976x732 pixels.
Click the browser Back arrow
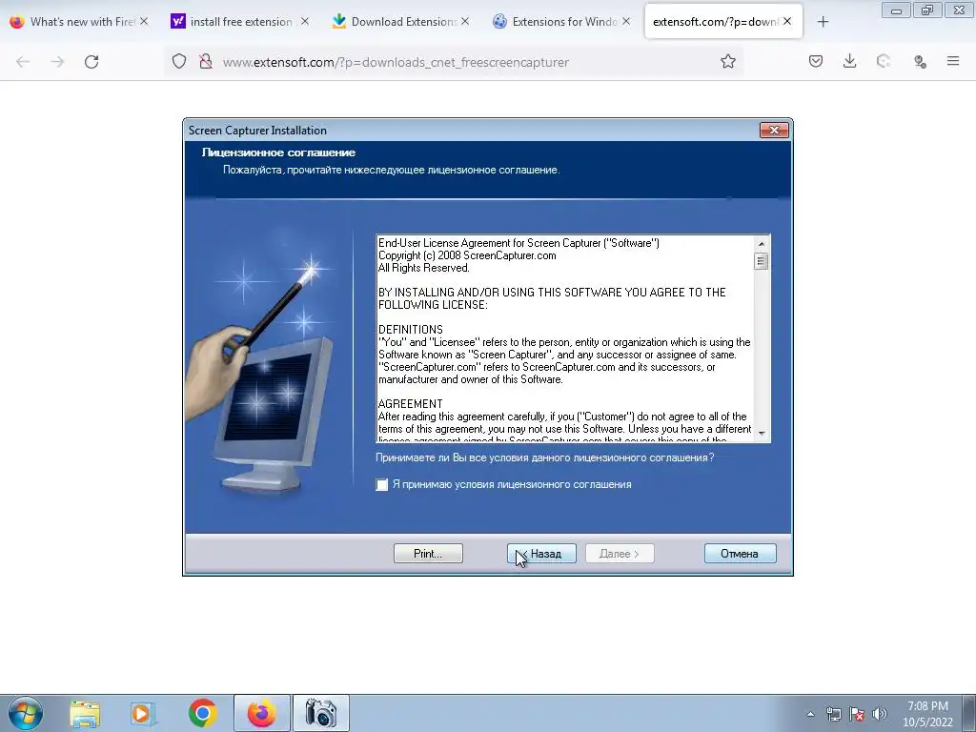pos(23,62)
